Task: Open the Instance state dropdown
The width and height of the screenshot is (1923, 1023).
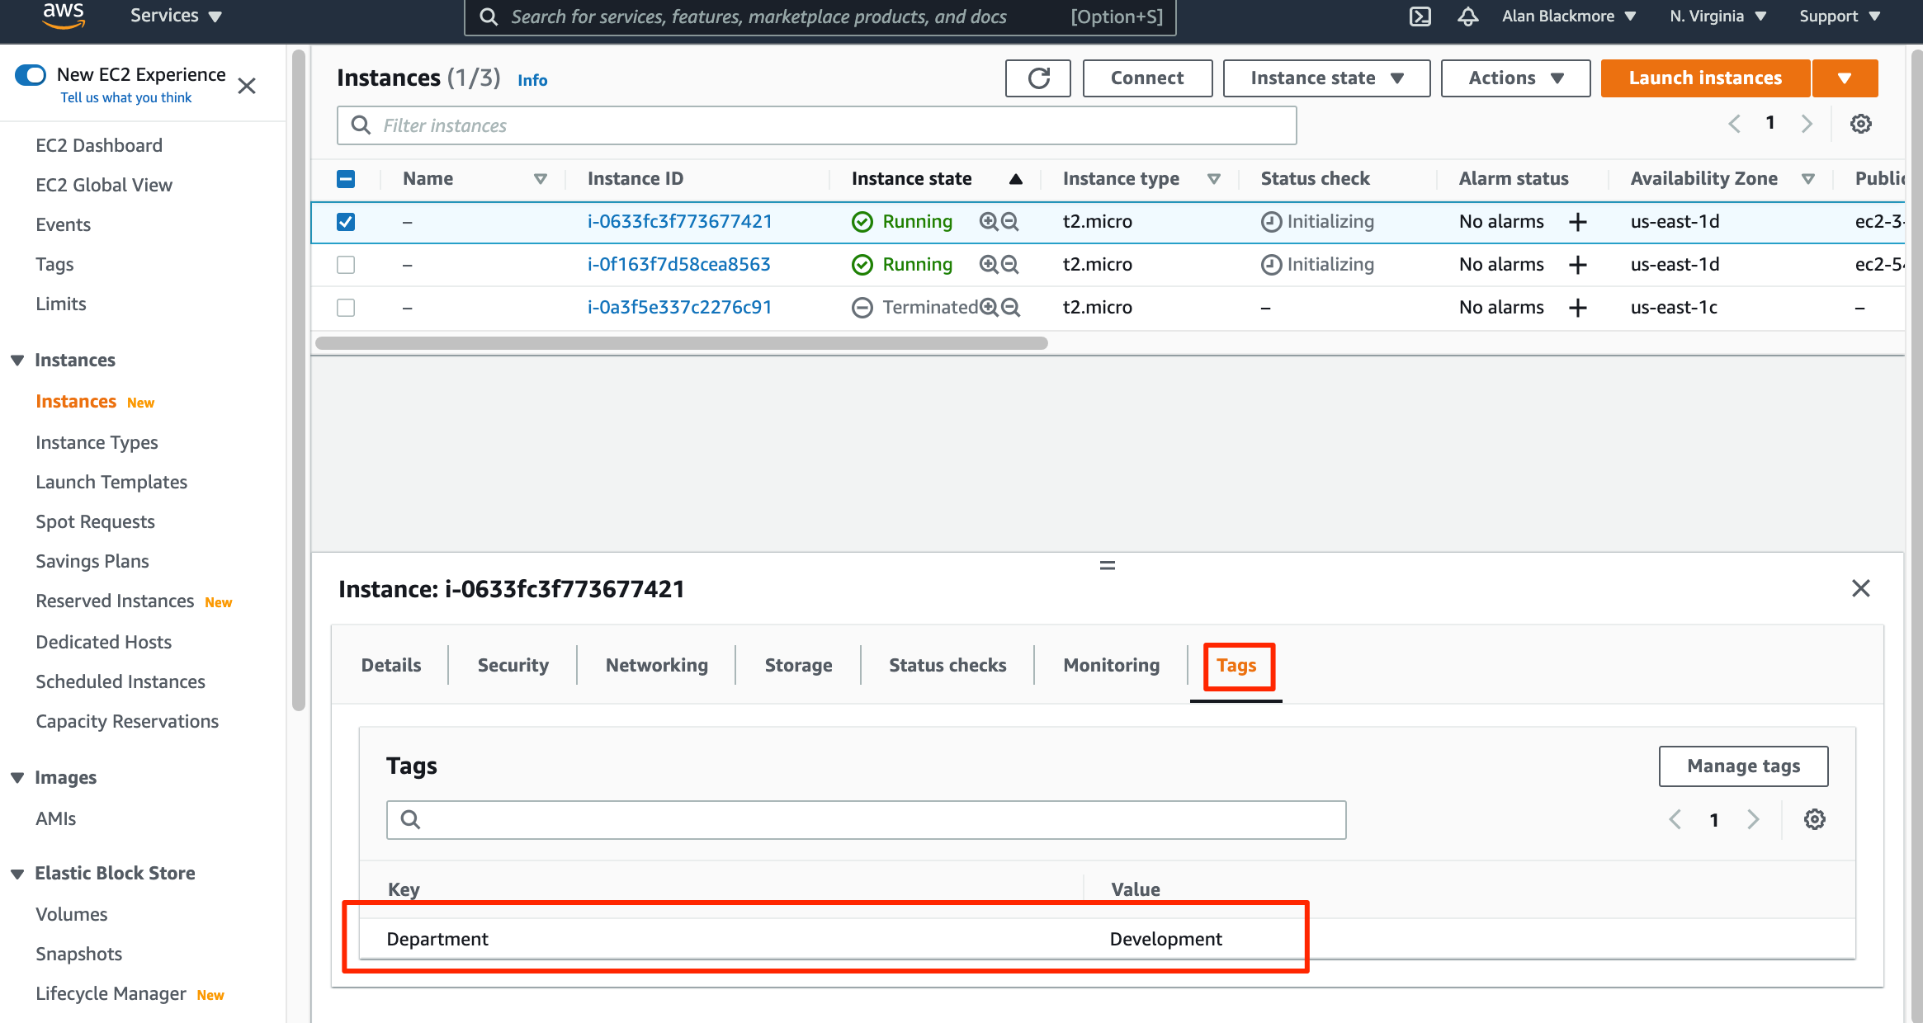Action: (x=1326, y=78)
